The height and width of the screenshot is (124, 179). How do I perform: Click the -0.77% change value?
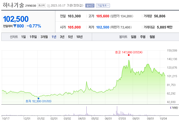coord(34,26)
